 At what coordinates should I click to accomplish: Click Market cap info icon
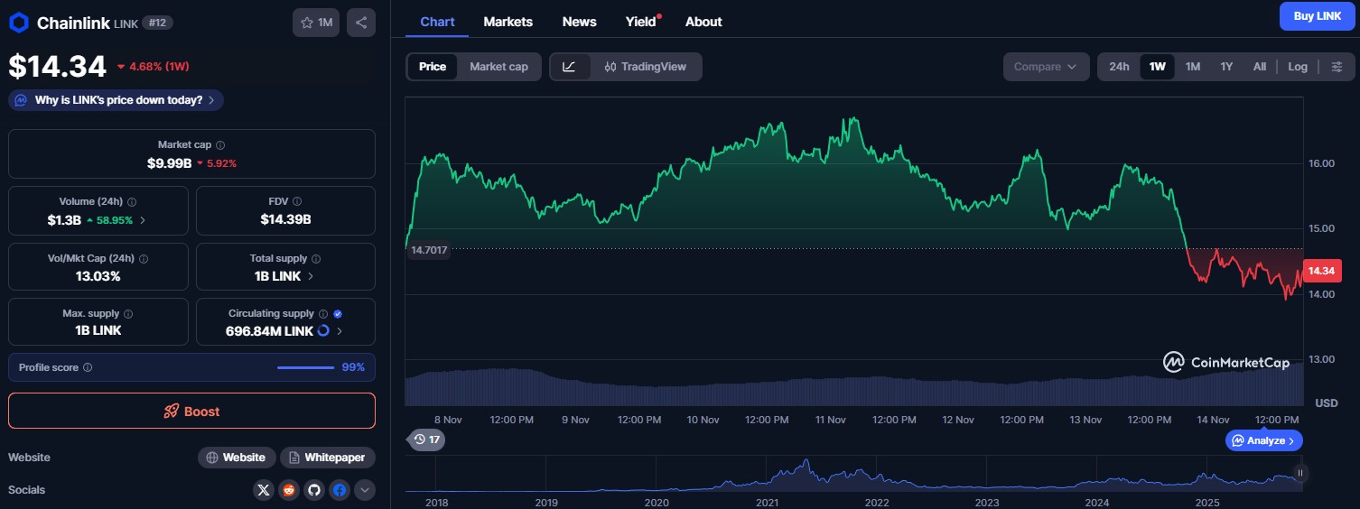click(x=220, y=144)
